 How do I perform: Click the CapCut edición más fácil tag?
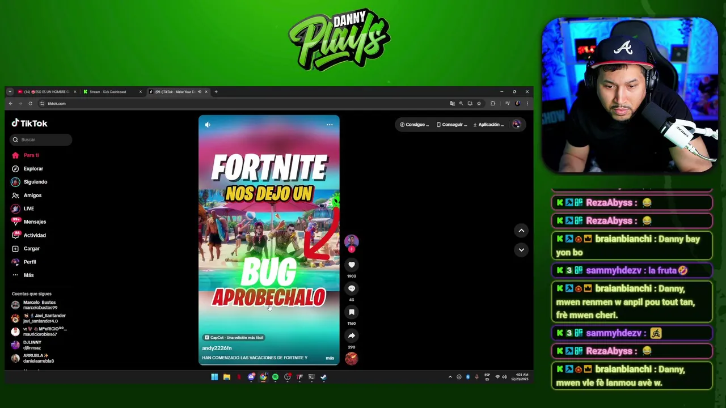[234, 337]
